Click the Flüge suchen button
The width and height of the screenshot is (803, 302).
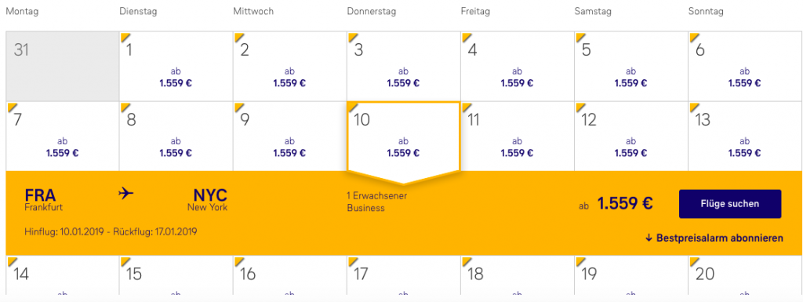pos(730,204)
